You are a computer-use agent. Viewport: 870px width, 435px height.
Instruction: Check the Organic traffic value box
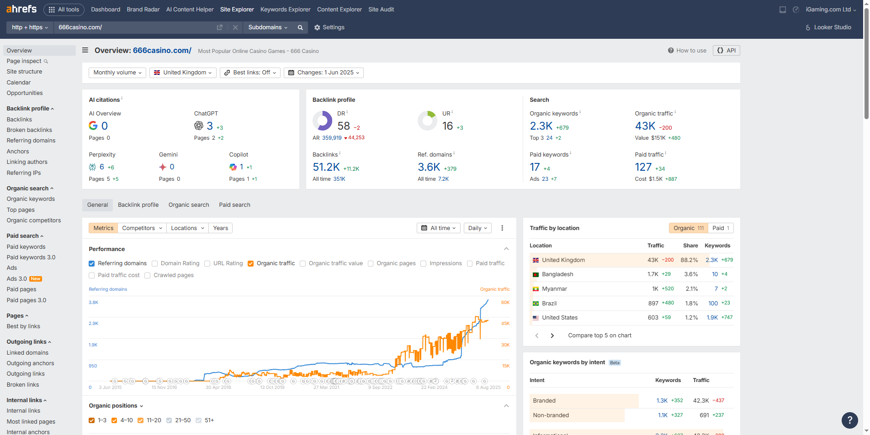pyautogui.click(x=302, y=263)
